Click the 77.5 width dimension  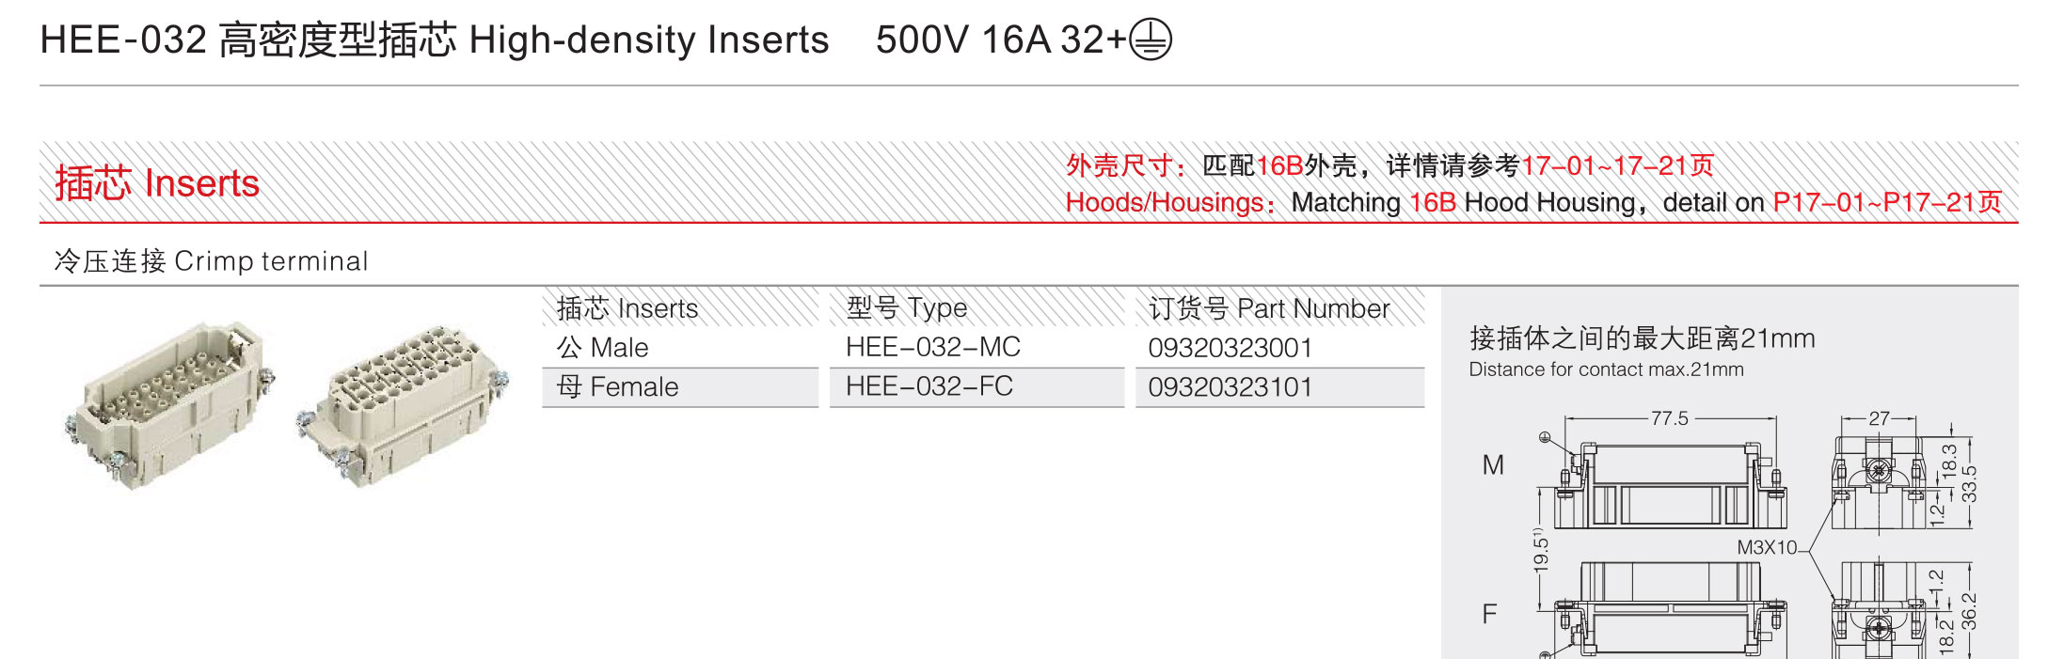[x=1670, y=418]
